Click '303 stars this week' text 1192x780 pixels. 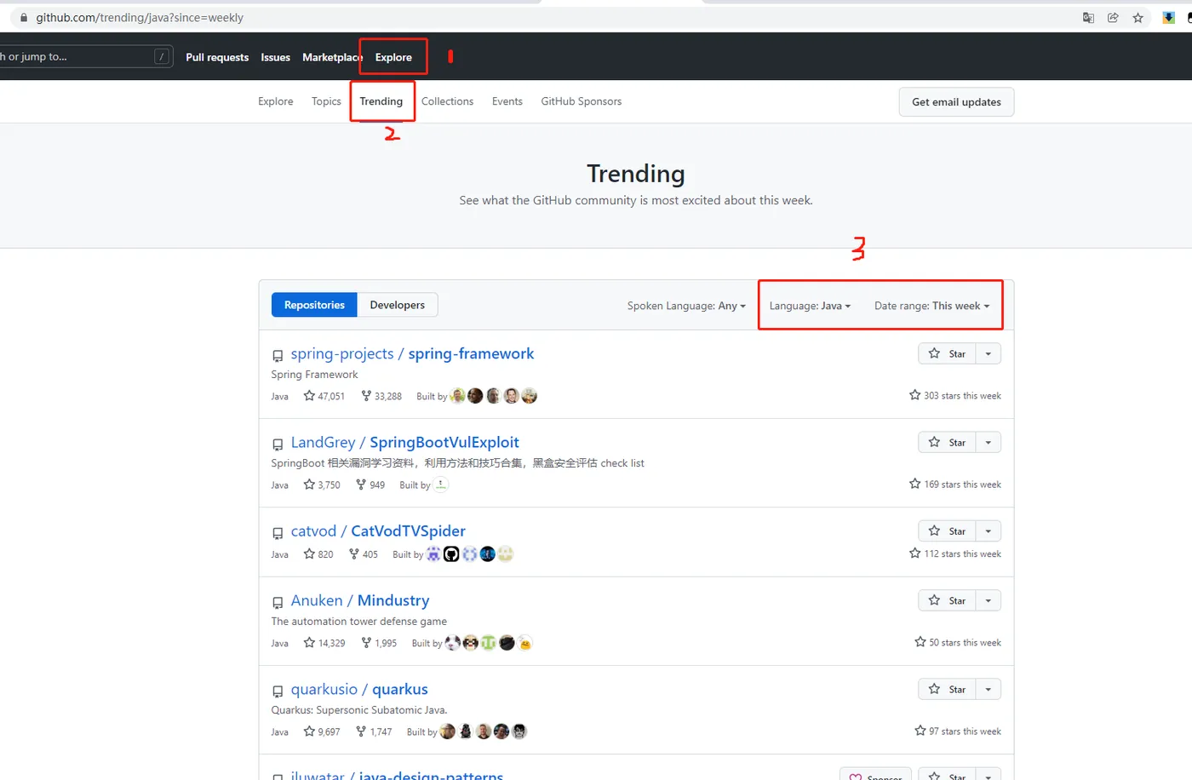pyautogui.click(x=955, y=395)
